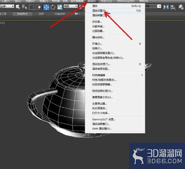Choose 材质资源管理器... menu item
The image size is (185, 169).
[115, 84]
